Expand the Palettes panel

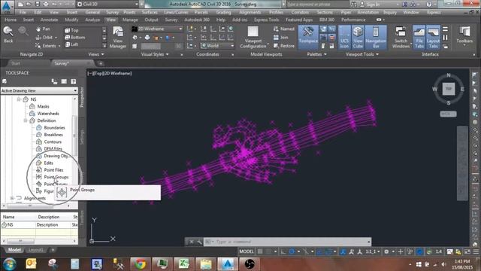point(316,54)
